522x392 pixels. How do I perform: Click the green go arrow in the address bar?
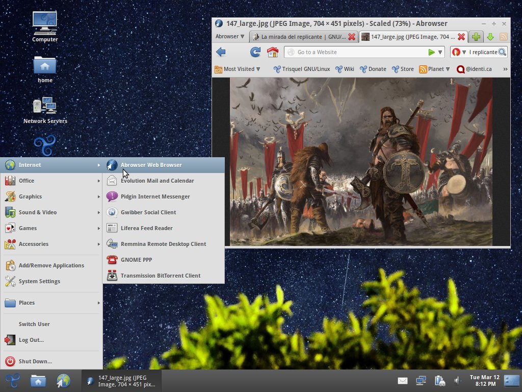431,53
